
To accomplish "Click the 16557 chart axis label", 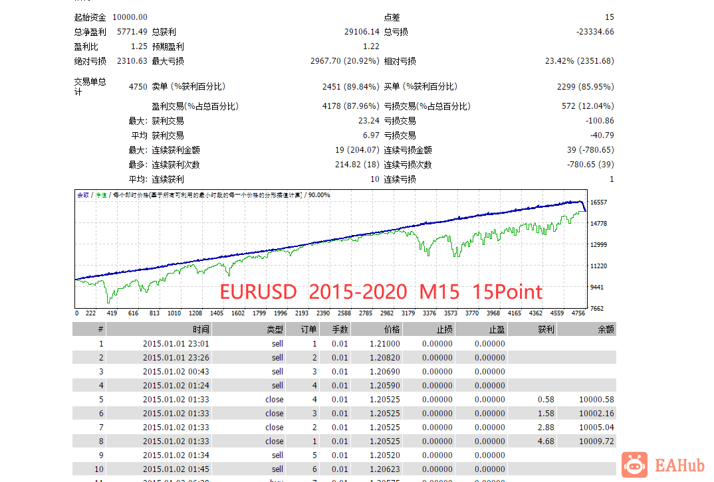I will [x=598, y=202].
